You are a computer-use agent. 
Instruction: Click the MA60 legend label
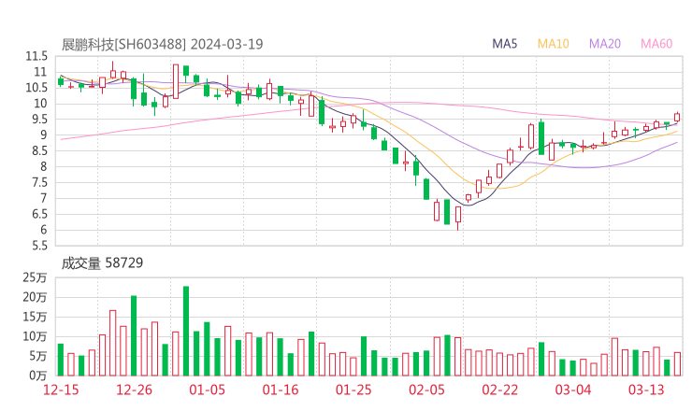tap(656, 44)
